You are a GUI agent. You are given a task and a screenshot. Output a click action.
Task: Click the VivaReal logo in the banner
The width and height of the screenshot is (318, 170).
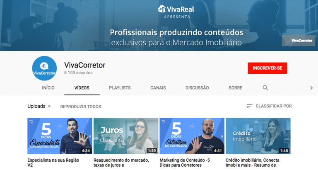(x=176, y=9)
